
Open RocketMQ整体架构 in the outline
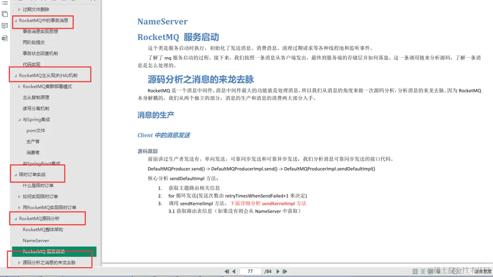pos(43,230)
